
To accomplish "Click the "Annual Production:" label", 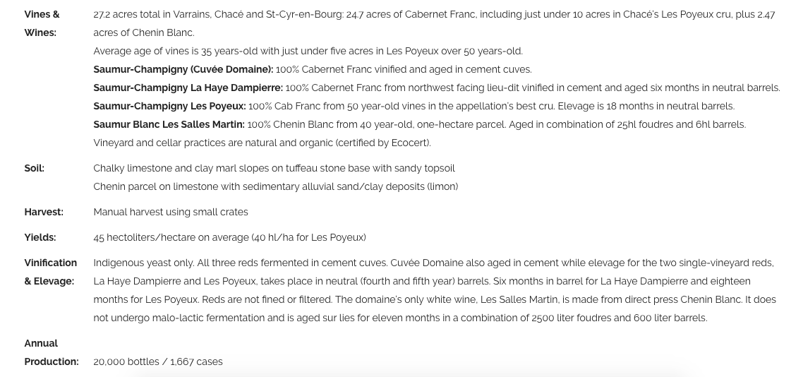I will [x=51, y=352].
